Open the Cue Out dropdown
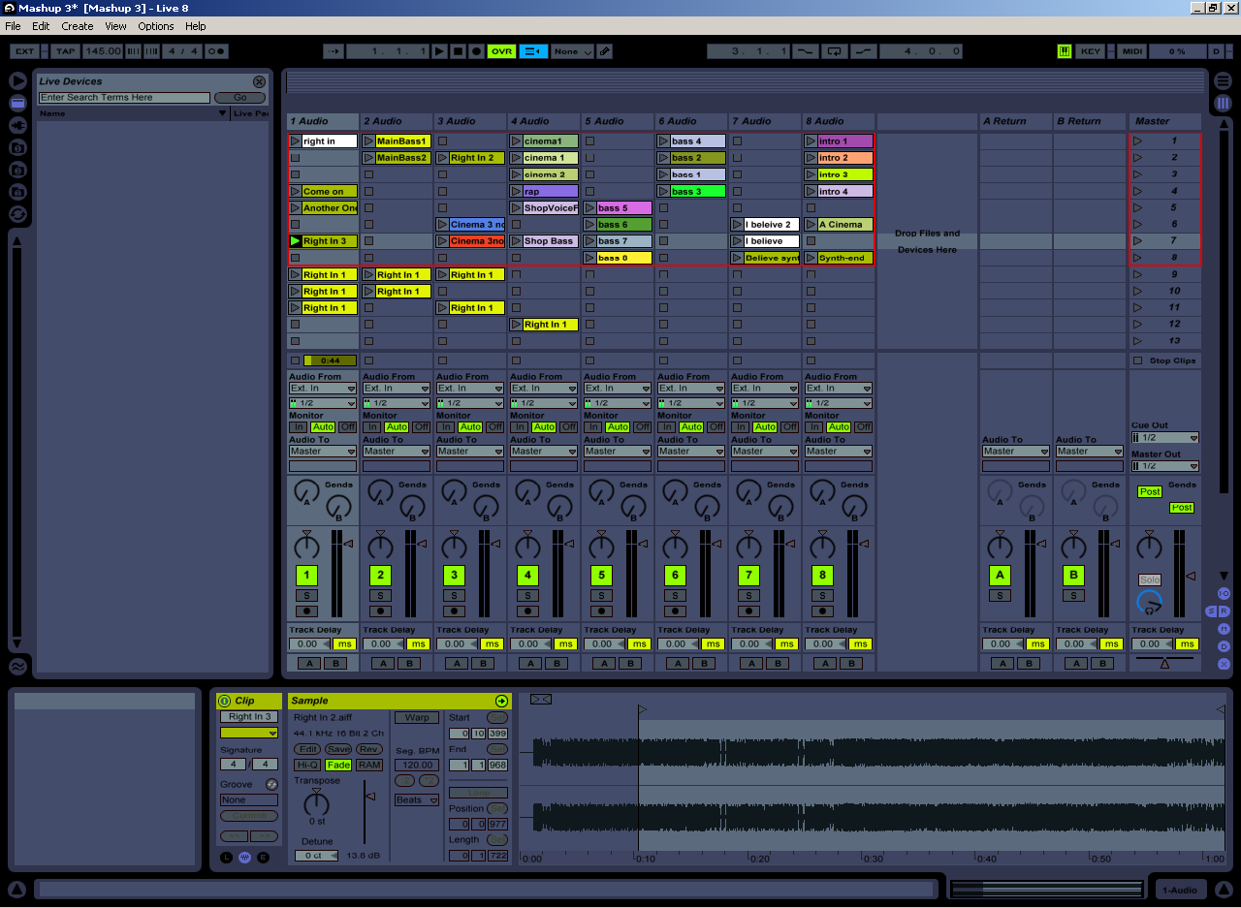1241x908 pixels. click(x=1165, y=438)
